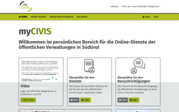The image size is (179, 112).
Task: Click the video consent notice placeholder
Action: click(40, 71)
